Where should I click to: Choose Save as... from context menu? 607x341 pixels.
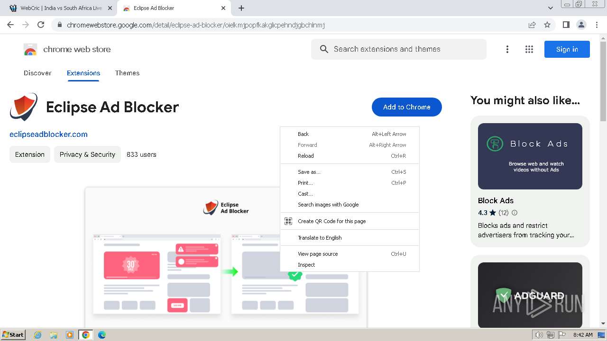point(349,172)
